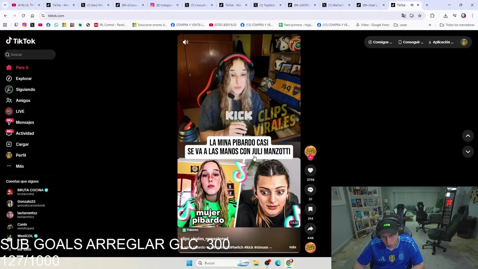Open the browser extensions puzzle icon

[432, 16]
